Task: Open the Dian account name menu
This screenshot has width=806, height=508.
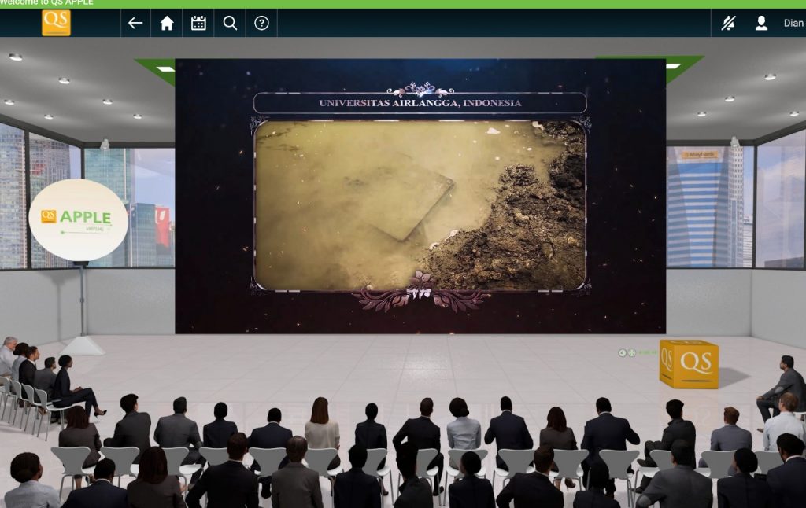Action: [793, 23]
